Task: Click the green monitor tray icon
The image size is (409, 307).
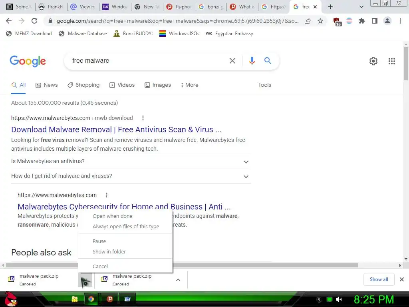Action: pos(330,299)
